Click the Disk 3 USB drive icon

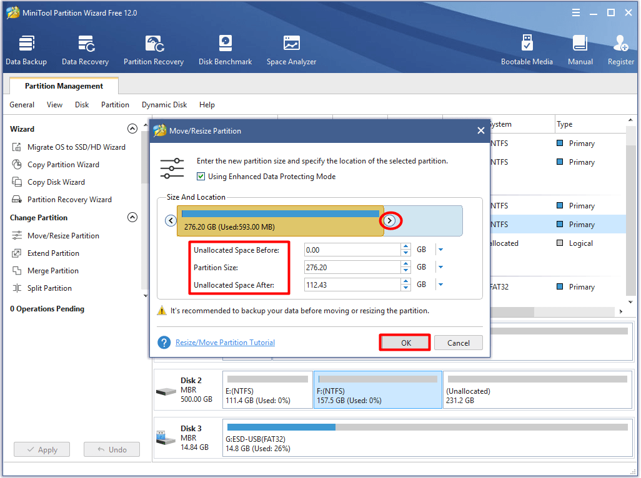pyautogui.click(x=166, y=439)
